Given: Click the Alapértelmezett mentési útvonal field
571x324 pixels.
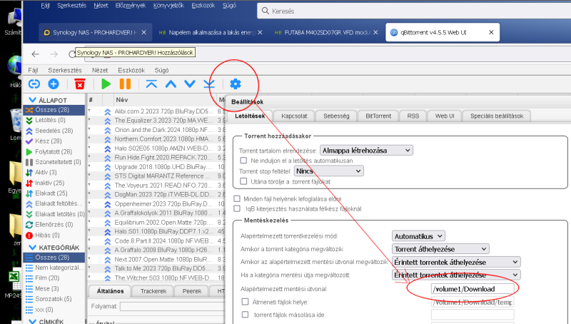Looking at the screenshot, I should click(473, 289).
